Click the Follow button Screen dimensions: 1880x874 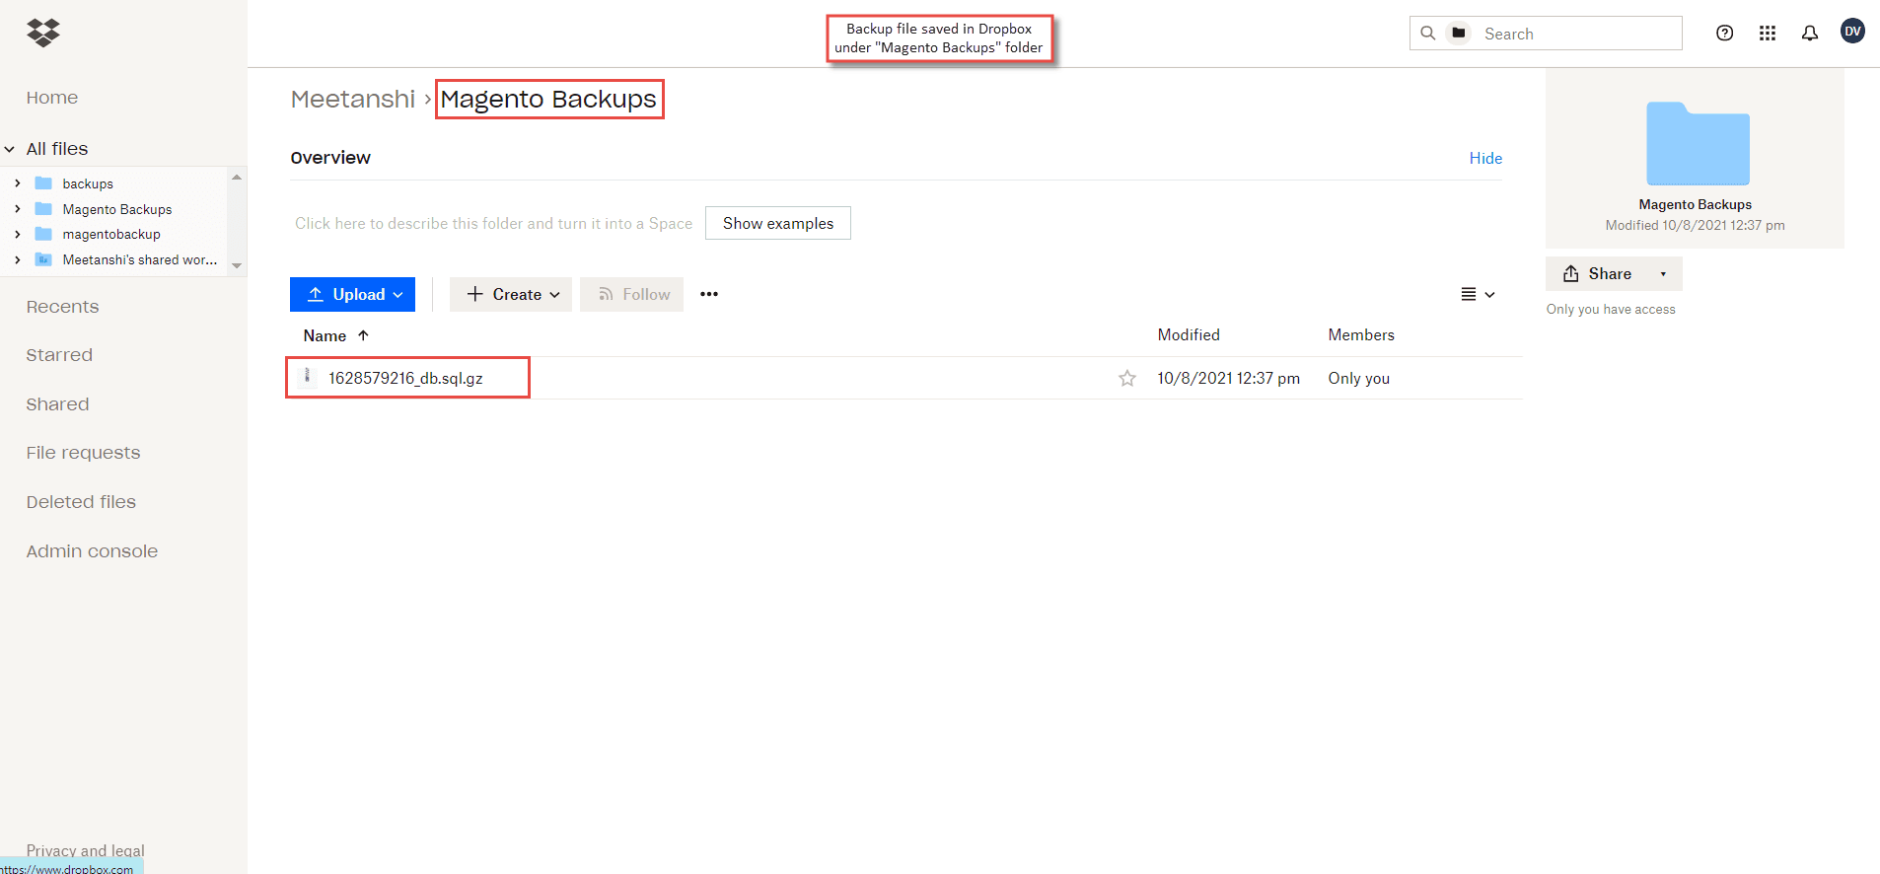coord(631,294)
